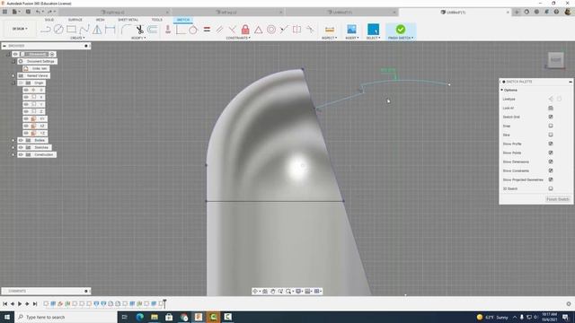
Task: Apply the Collinear constraint
Action: [284, 30]
